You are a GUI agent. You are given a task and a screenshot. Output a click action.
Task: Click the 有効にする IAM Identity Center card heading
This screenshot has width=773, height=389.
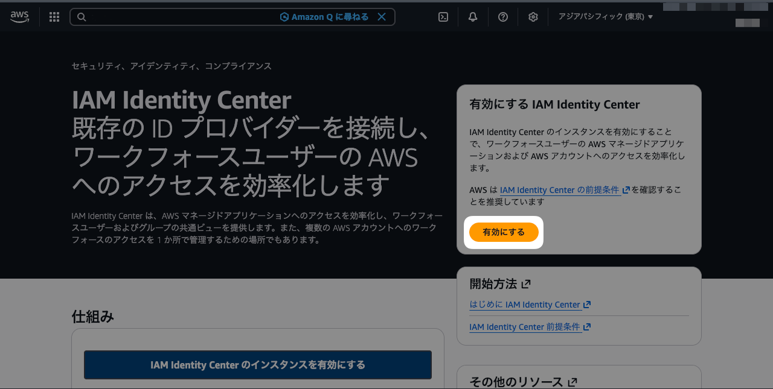(554, 104)
